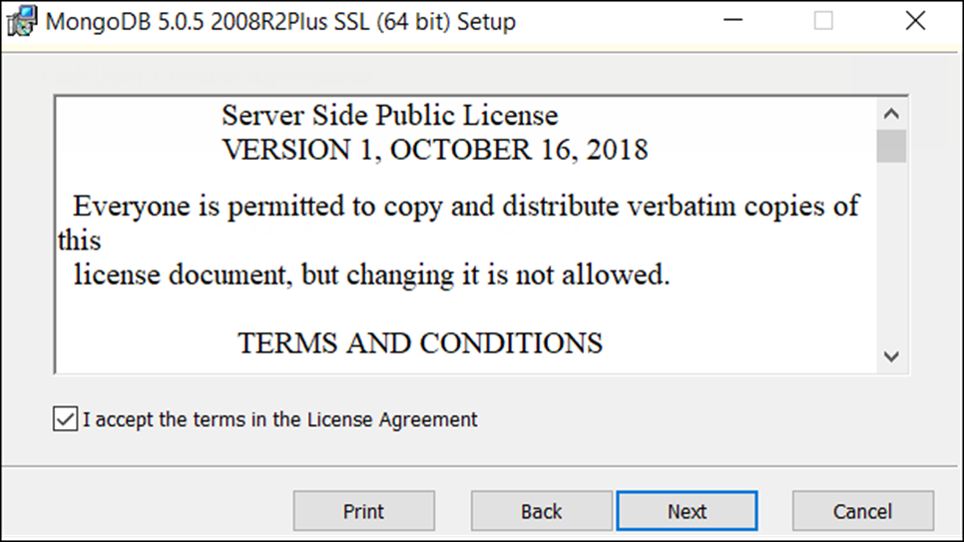Cancel the MongoDB installation
Viewport: 964px width, 542px height.
(x=862, y=511)
